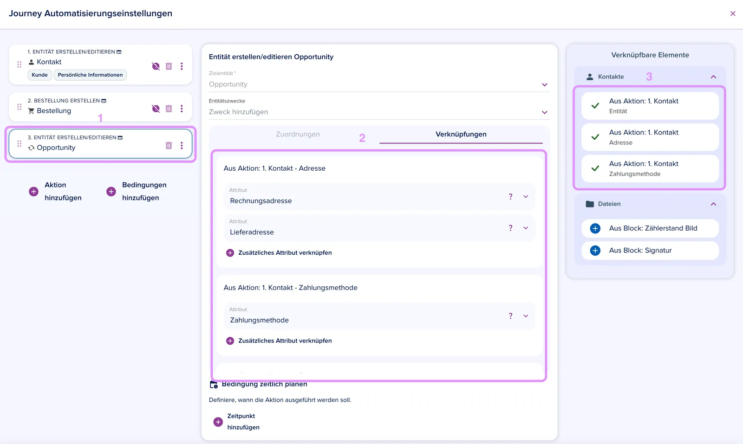
Task: Click the Zahlungsmethode attribute field
Action: 379,316
